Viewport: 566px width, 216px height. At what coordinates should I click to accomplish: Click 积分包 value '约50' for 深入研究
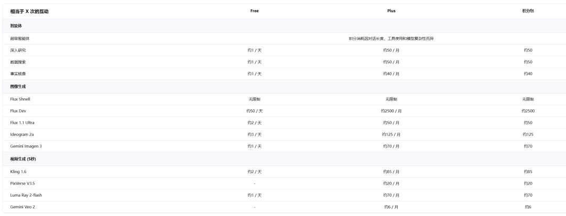[528, 50]
